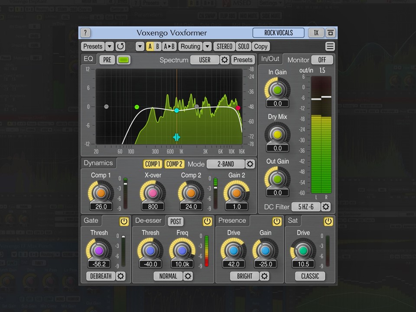Click the undo arrow in toolbar
Image resolution: width=416 pixels, height=312 pixels.
click(120, 46)
